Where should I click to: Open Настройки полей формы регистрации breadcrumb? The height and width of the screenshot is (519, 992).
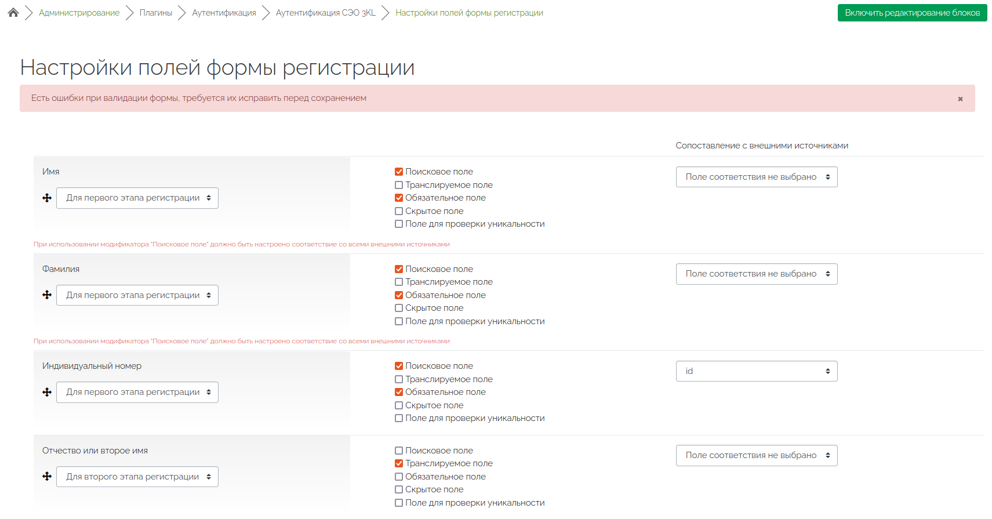(469, 13)
